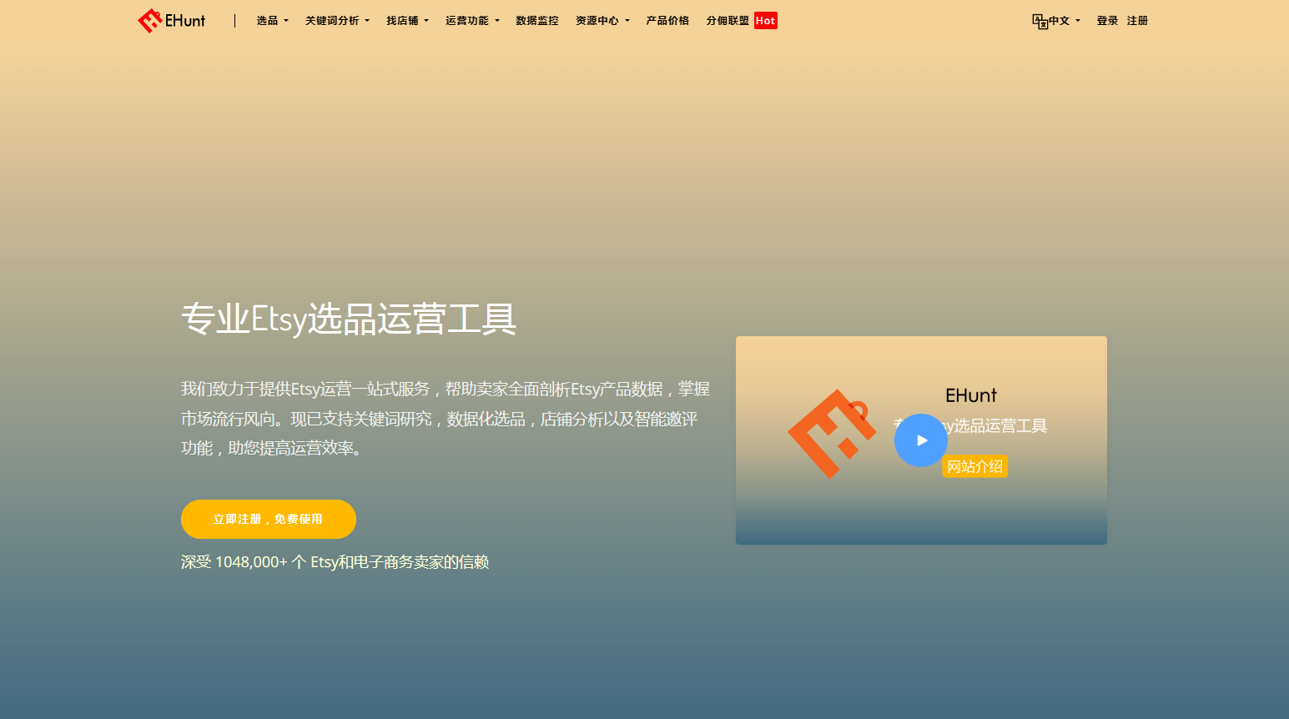Expand the 关键词分析 menu

pyautogui.click(x=337, y=21)
